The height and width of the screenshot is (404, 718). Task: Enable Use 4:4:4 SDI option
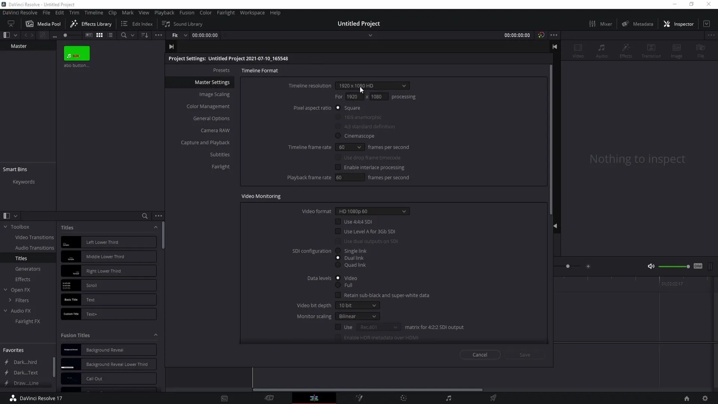click(338, 221)
